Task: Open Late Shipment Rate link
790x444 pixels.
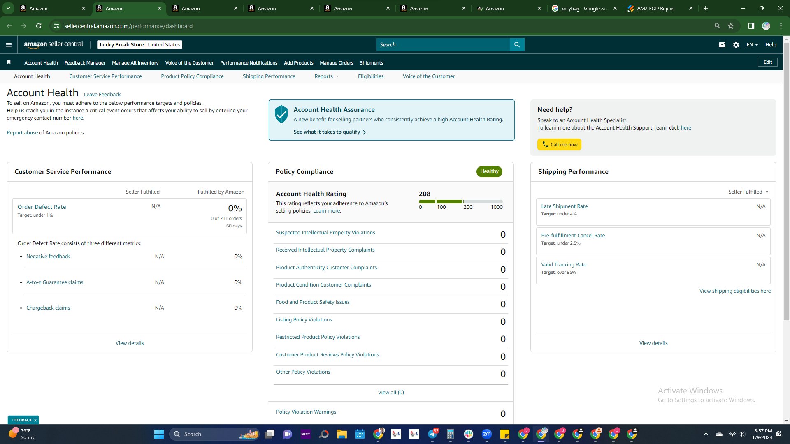Action: pyautogui.click(x=564, y=206)
